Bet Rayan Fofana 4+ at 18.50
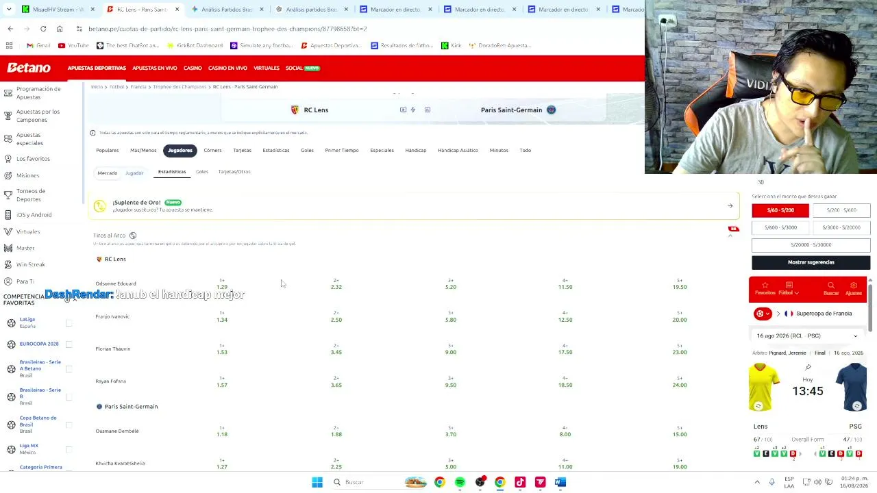Screen dimensions: 877x493 [565, 382]
